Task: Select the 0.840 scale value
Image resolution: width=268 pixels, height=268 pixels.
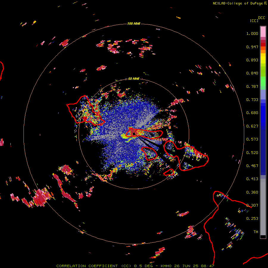Action: 252,73
